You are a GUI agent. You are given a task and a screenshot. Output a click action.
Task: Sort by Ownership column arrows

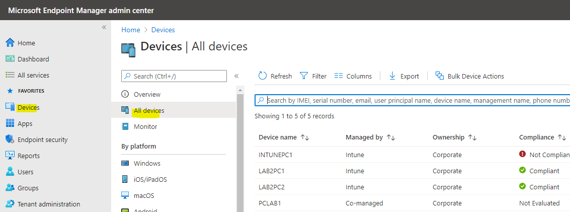coord(472,137)
